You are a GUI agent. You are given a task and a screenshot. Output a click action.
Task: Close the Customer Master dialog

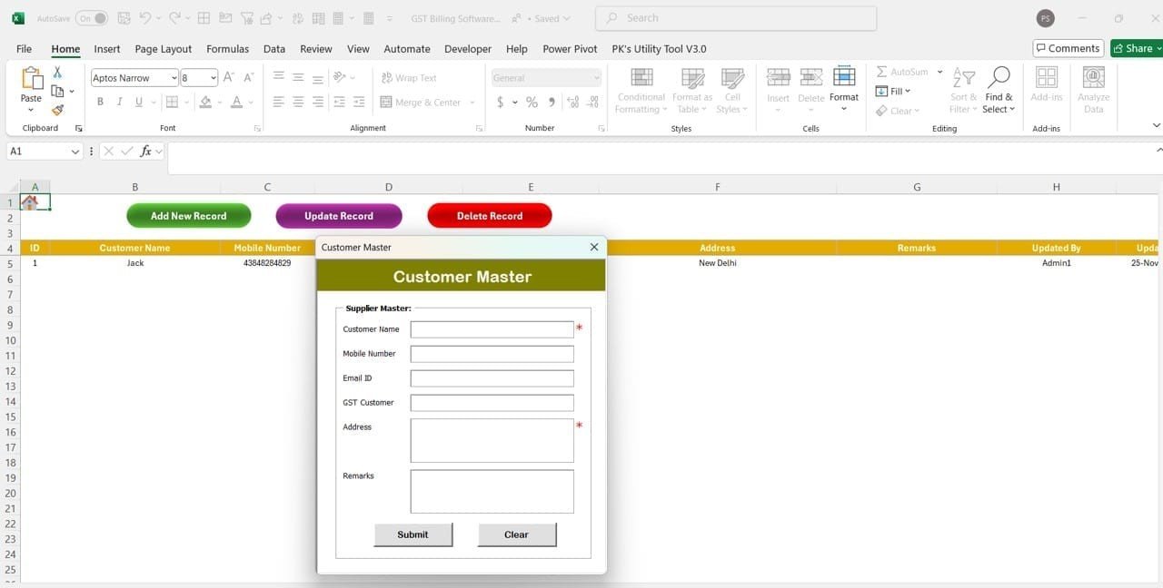[x=594, y=247]
